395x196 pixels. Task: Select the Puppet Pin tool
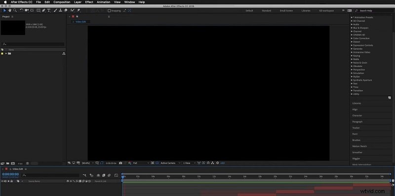pyautogui.click(x=79, y=10)
